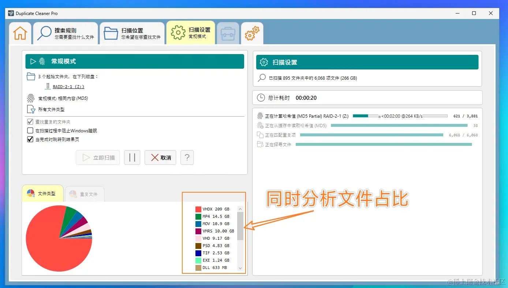
Task: Click the dark blue TIF color swatch
Action: coord(198,253)
